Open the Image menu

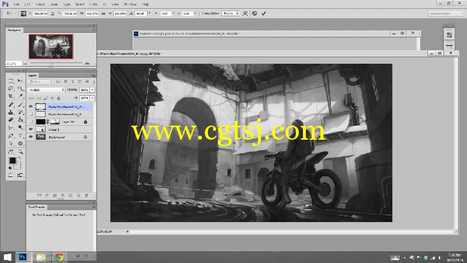40,4
